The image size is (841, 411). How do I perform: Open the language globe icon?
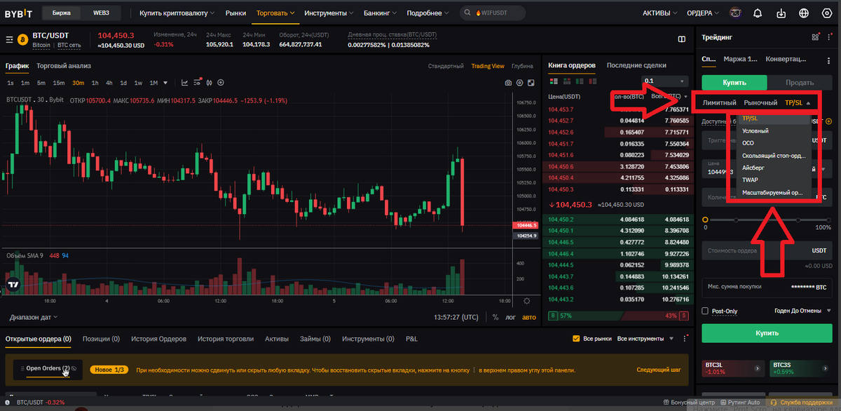coord(804,13)
